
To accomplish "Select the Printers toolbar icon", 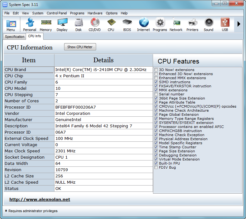I will click(x=192, y=24).
